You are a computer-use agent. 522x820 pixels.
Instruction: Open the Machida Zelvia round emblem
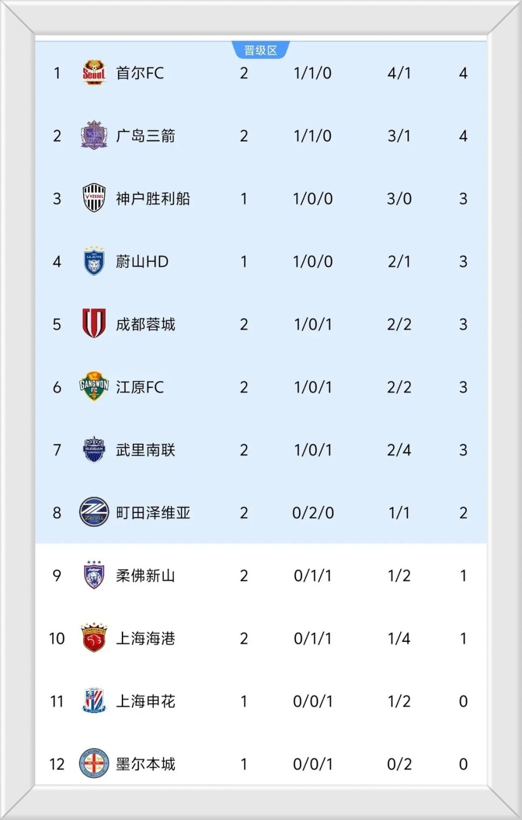[94, 512]
